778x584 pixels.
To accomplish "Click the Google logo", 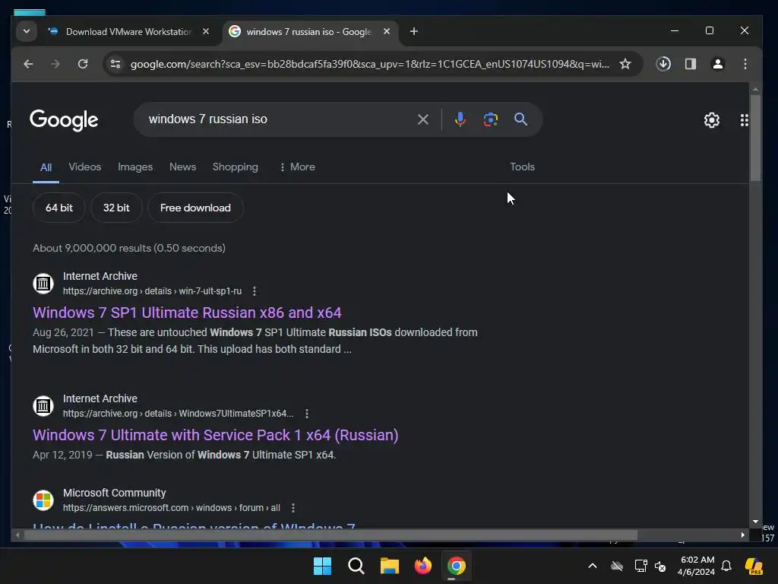I will pos(64,120).
